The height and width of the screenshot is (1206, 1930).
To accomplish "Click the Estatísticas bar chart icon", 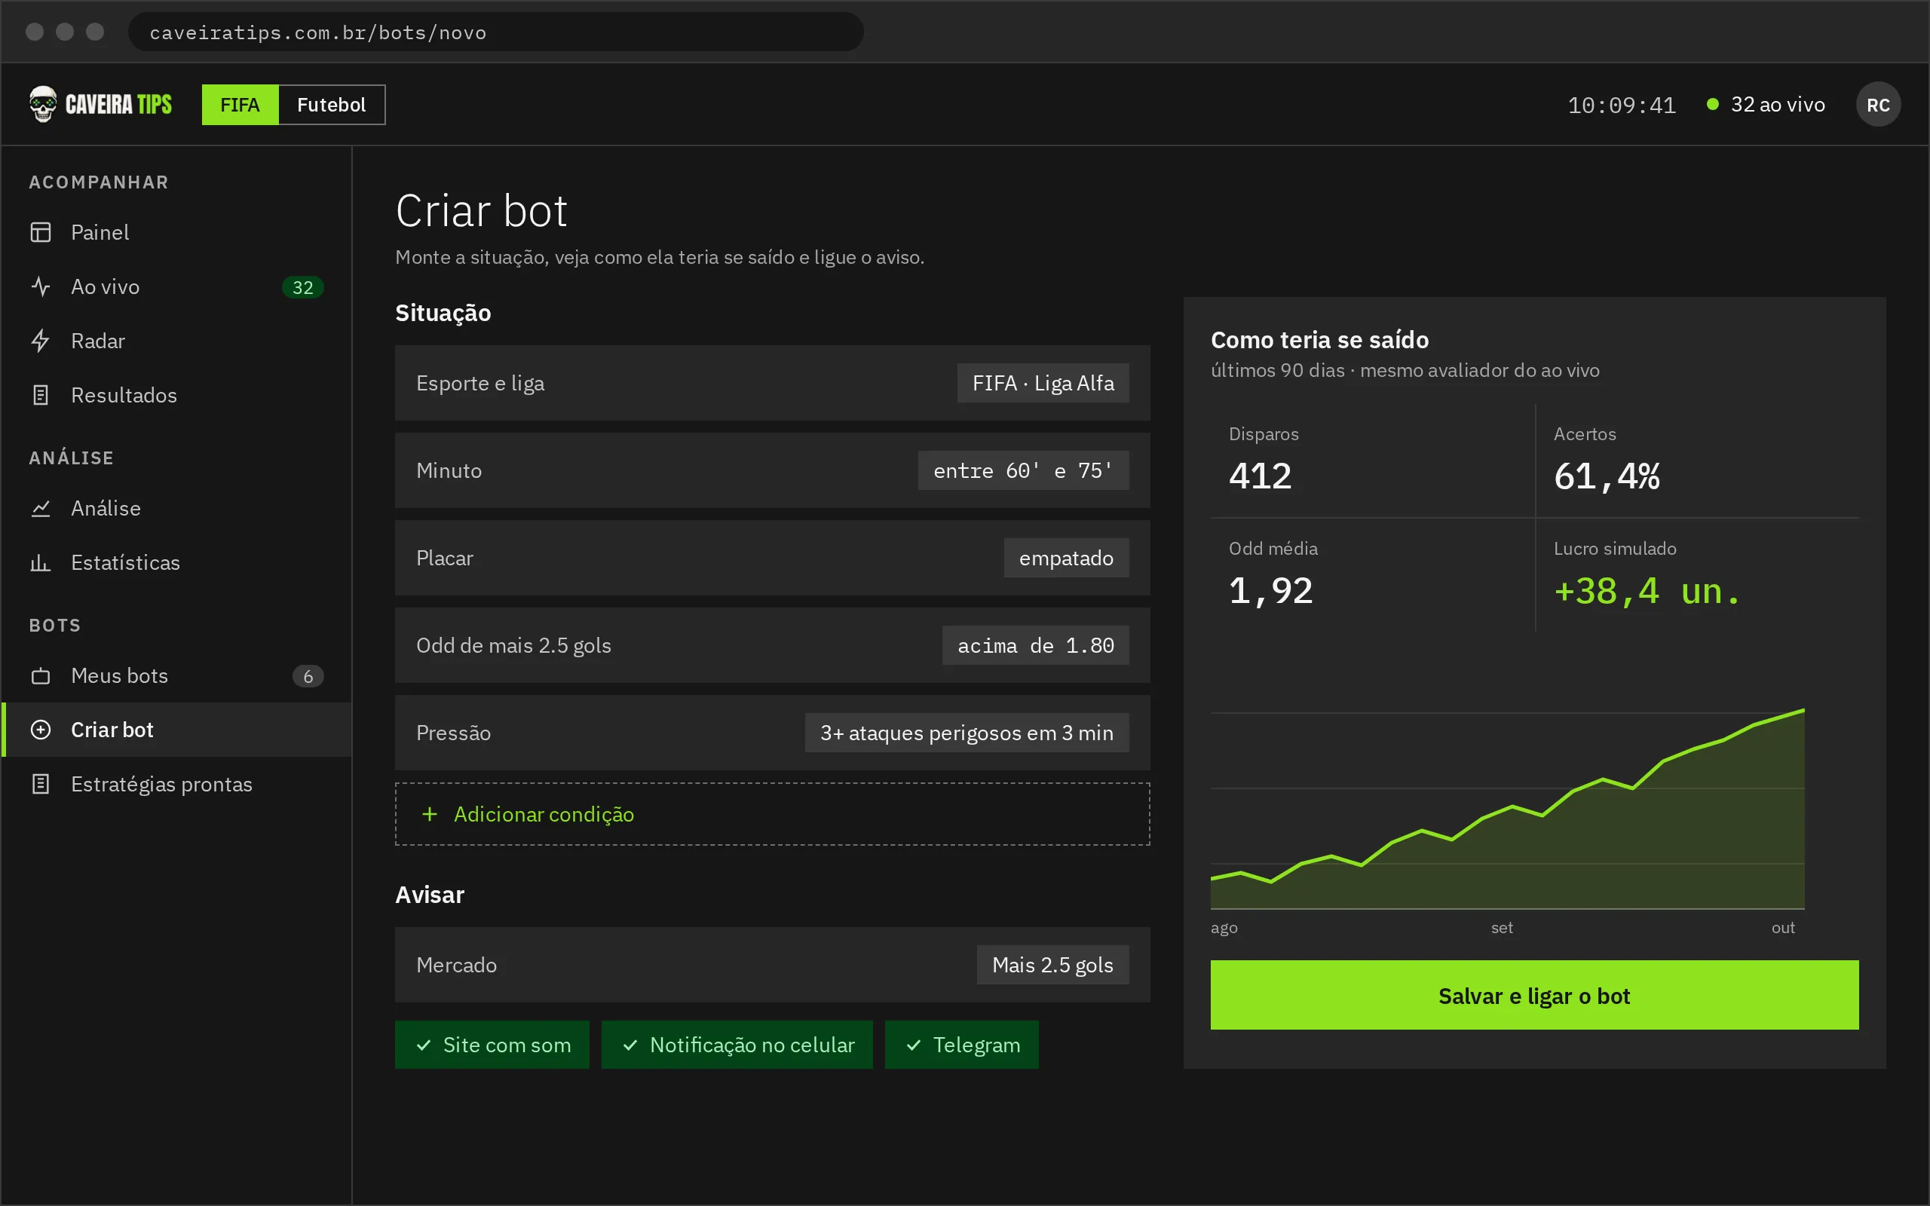I will coord(41,562).
